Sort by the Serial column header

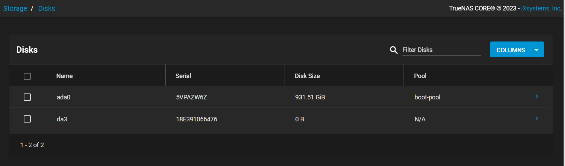click(x=183, y=76)
